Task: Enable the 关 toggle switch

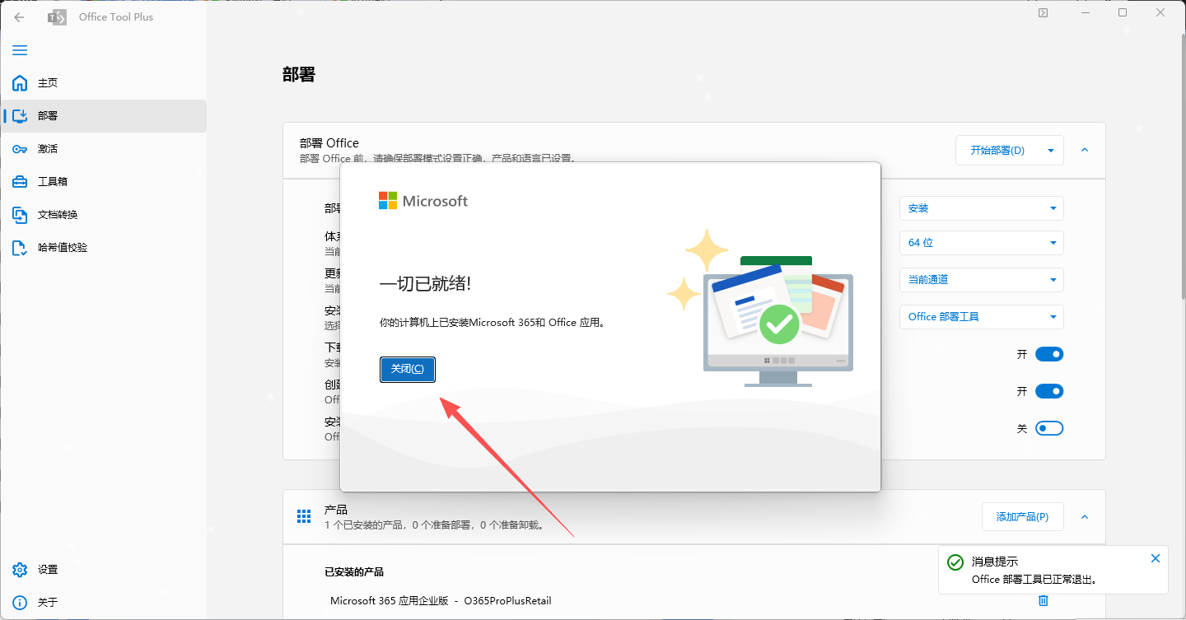Action: tap(1049, 427)
